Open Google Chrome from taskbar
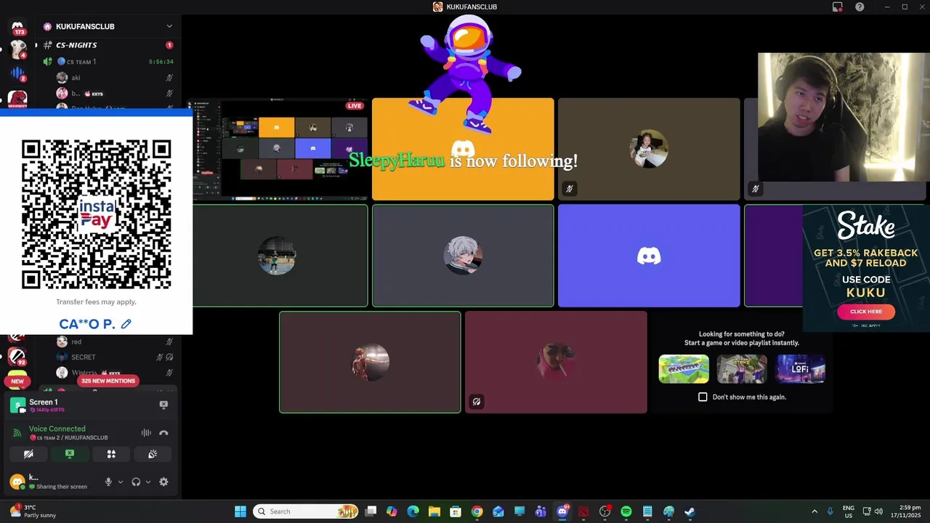Viewport: 930px width, 523px height. point(477,511)
